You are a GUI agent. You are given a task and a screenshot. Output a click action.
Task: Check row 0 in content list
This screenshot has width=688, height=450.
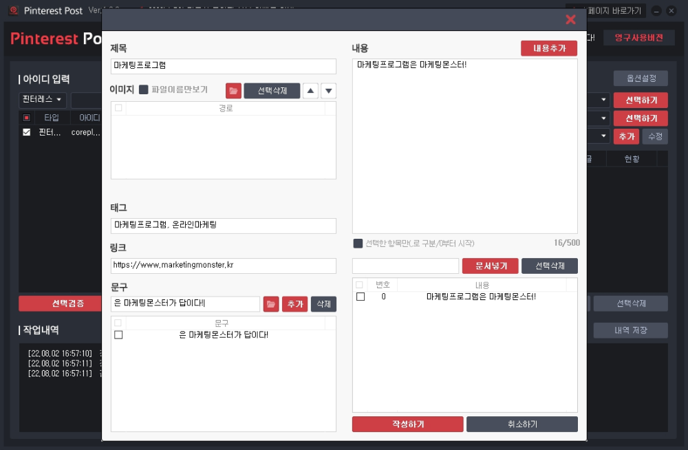pyautogui.click(x=361, y=297)
